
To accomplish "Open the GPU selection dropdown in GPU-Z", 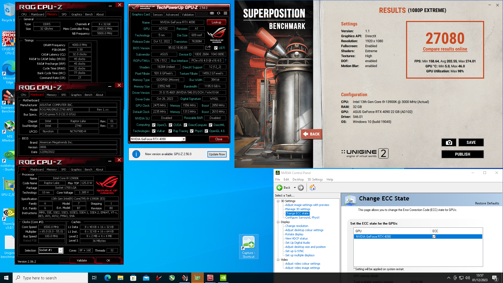I will tap(184, 139).
